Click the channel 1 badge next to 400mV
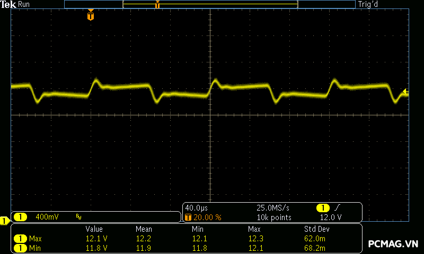The height and width of the screenshot is (254, 424). pyautogui.click(x=20, y=217)
